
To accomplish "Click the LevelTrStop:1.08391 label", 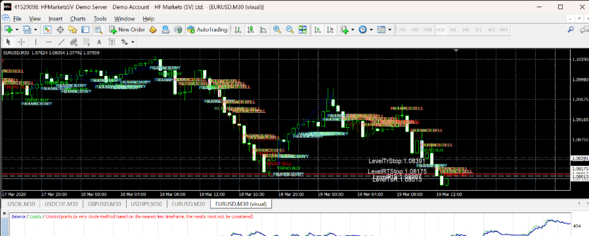I will [397, 161].
